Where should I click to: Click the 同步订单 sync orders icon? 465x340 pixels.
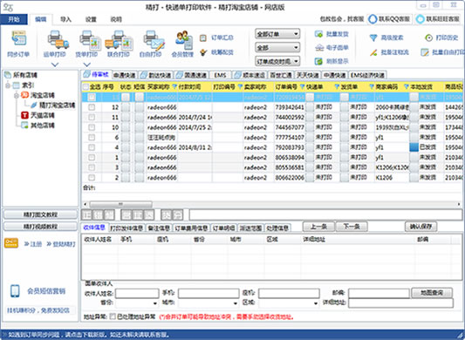click(x=18, y=38)
